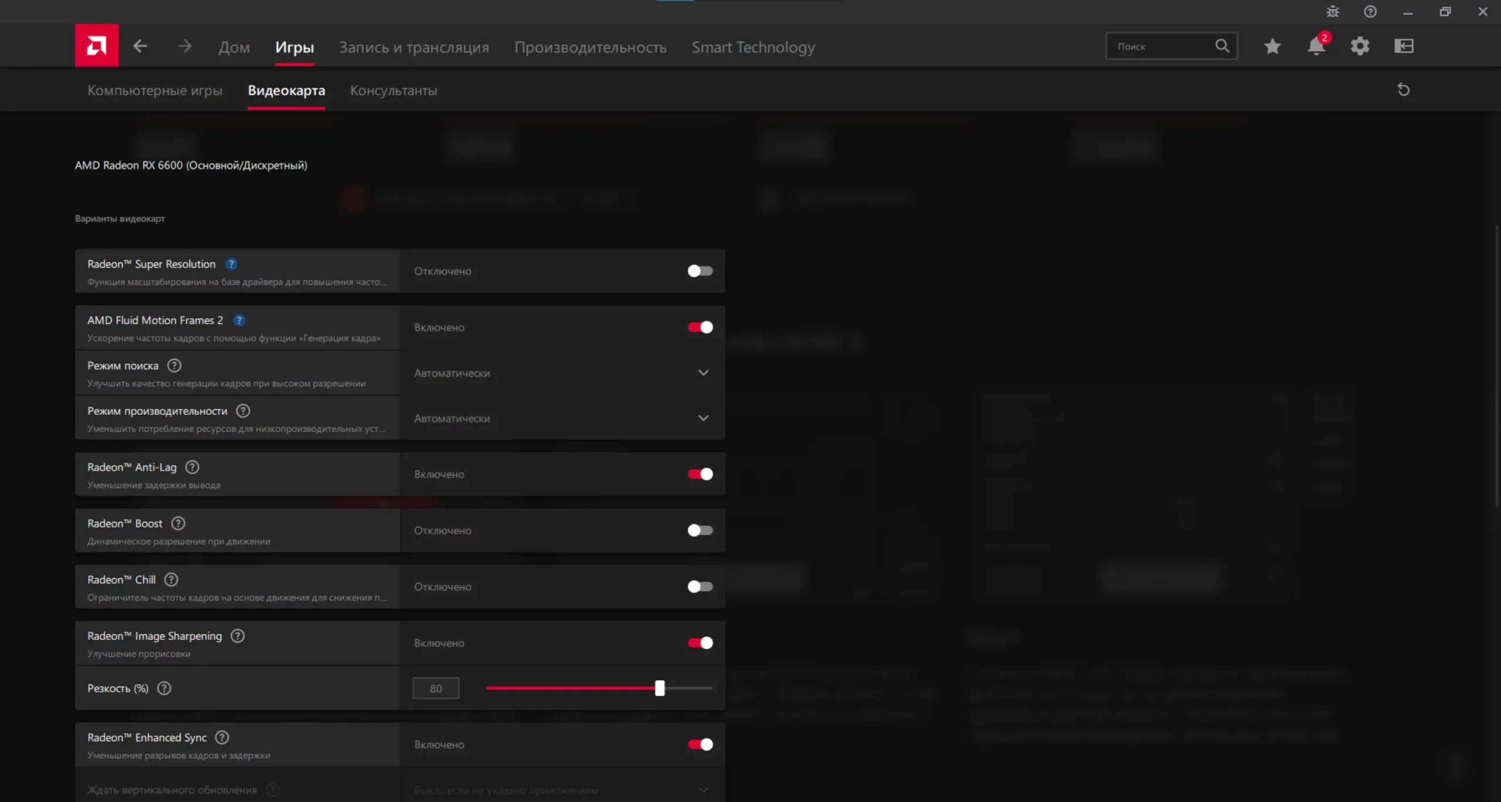Enable Radeon Boost toggle

pyautogui.click(x=700, y=530)
